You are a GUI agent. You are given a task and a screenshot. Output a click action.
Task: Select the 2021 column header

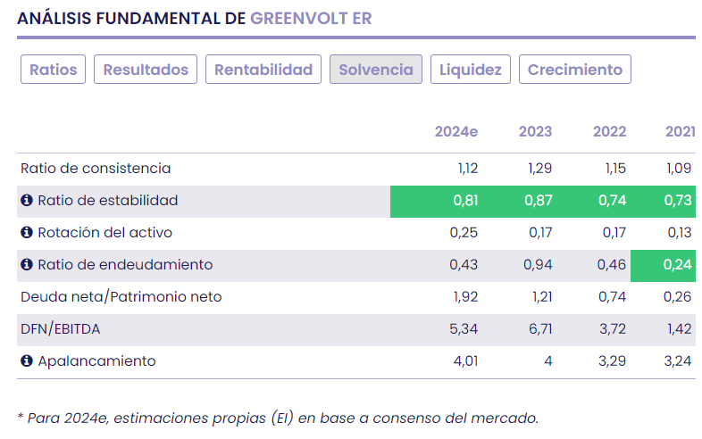(x=680, y=132)
